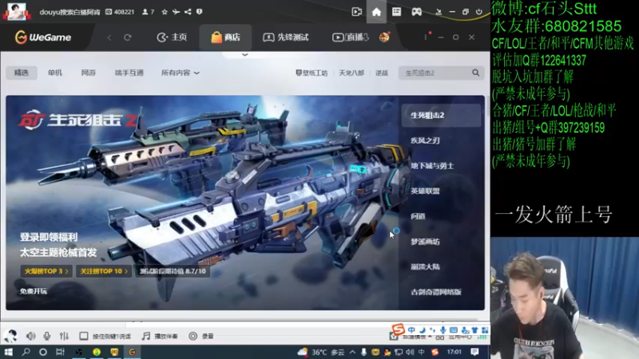Open the WeGame taskbar icon
Viewport: 639px width, 359px height.
(132, 352)
